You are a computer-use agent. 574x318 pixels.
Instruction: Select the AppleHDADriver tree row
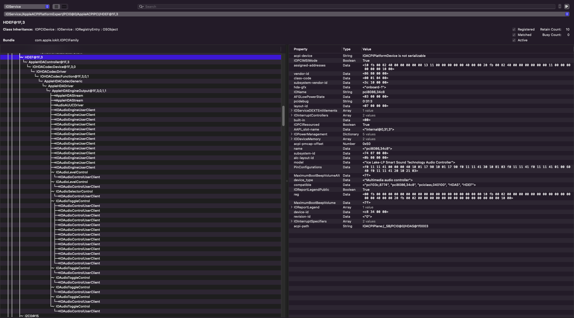point(141,86)
